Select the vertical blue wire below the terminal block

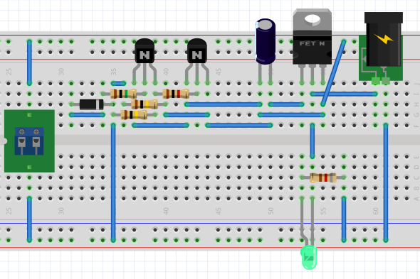click(29, 219)
